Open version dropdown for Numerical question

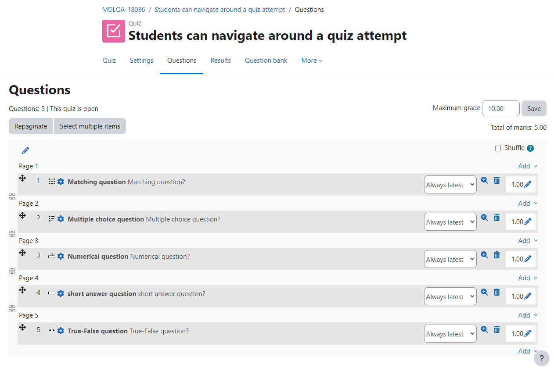[x=450, y=259]
